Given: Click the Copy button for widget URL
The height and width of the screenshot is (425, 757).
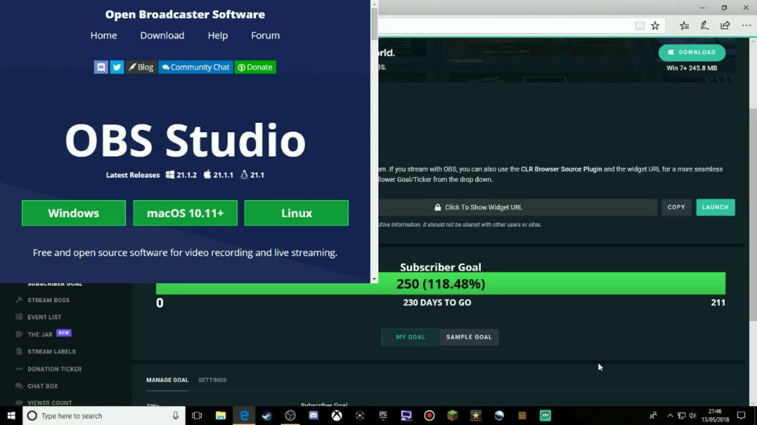Looking at the screenshot, I should click(x=676, y=207).
